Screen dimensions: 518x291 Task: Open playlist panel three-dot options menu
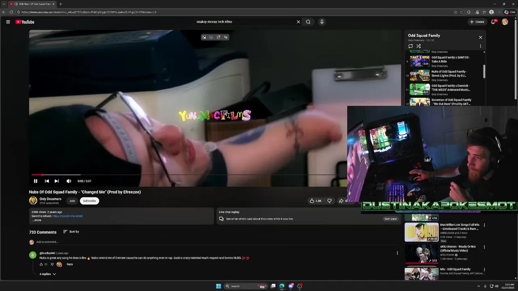point(480,46)
